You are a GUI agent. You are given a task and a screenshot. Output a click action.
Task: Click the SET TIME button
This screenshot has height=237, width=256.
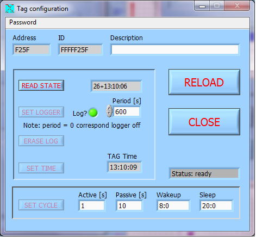[41, 168]
